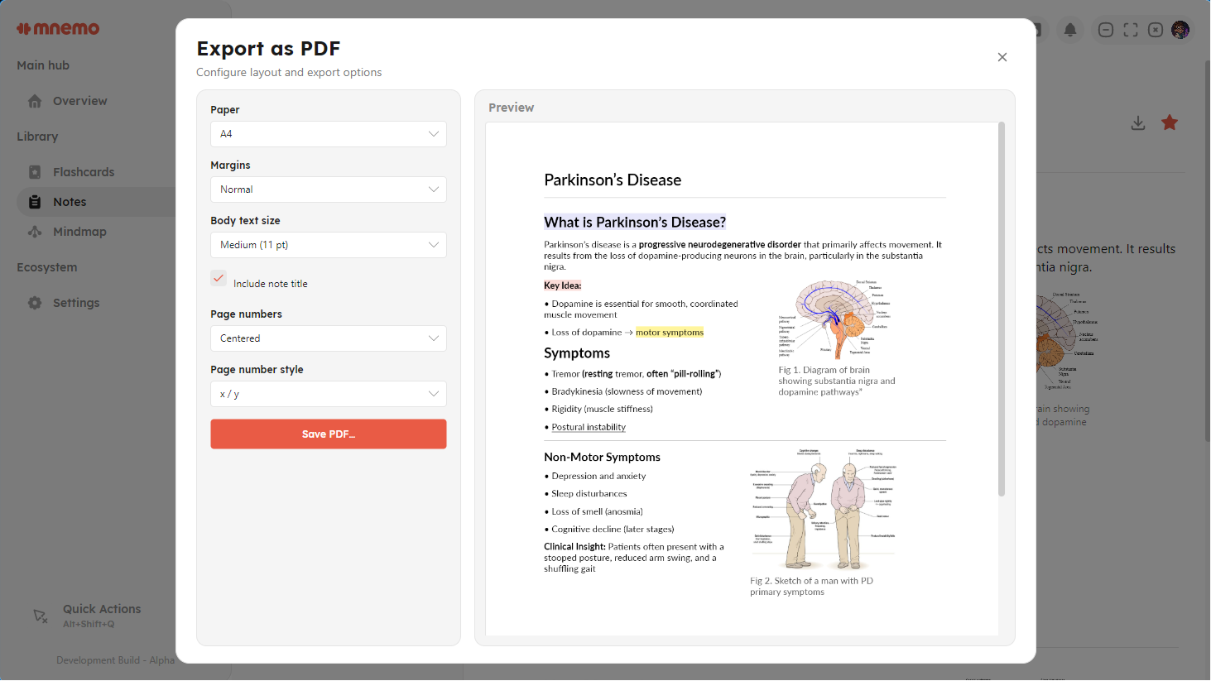The height and width of the screenshot is (681, 1211).
Task: Open Settings in Ecosystem
Action: 76,303
